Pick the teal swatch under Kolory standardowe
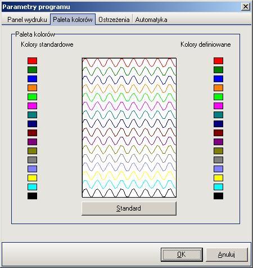Image resolution: width=253 pixels, height=268 pixels. (33, 115)
